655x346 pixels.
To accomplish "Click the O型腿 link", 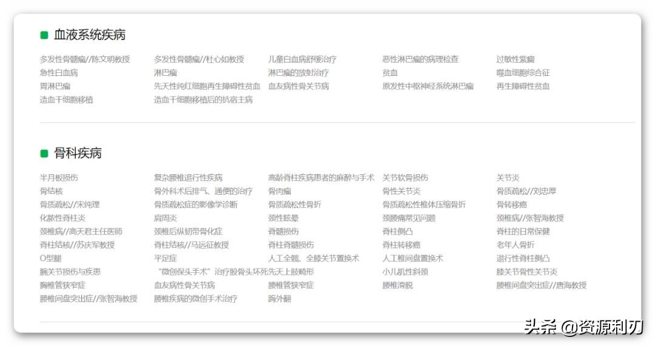I will pos(50,259).
